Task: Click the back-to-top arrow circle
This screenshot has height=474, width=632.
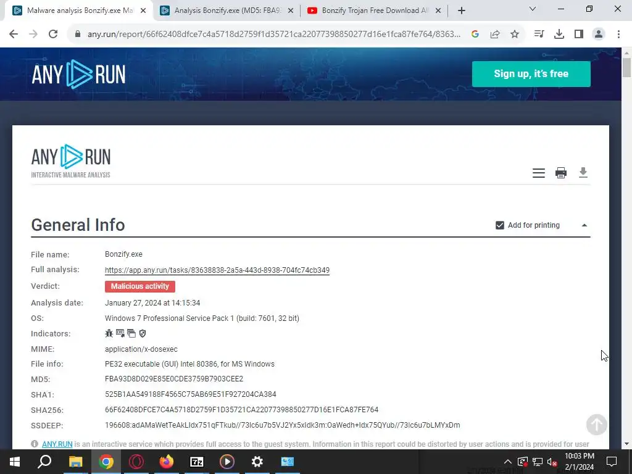Action: (597, 425)
